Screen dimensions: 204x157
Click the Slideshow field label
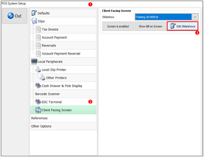(x=108, y=17)
